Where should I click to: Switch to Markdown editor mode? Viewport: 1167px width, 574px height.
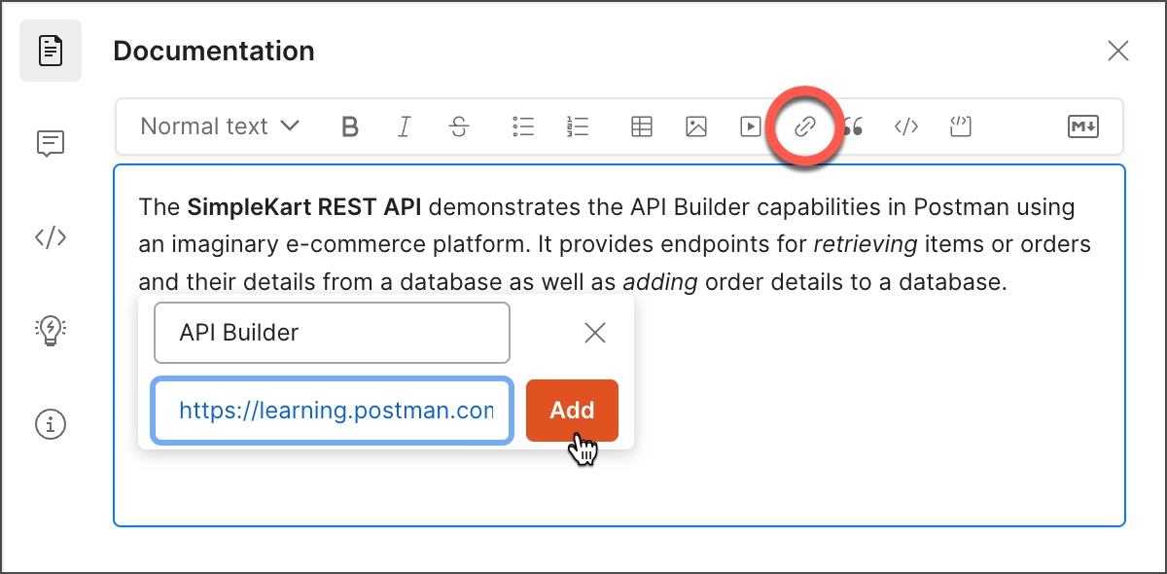tap(1083, 126)
